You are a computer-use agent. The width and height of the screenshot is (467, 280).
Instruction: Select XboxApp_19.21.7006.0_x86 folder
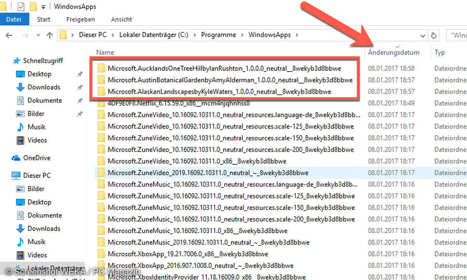pos(188,254)
